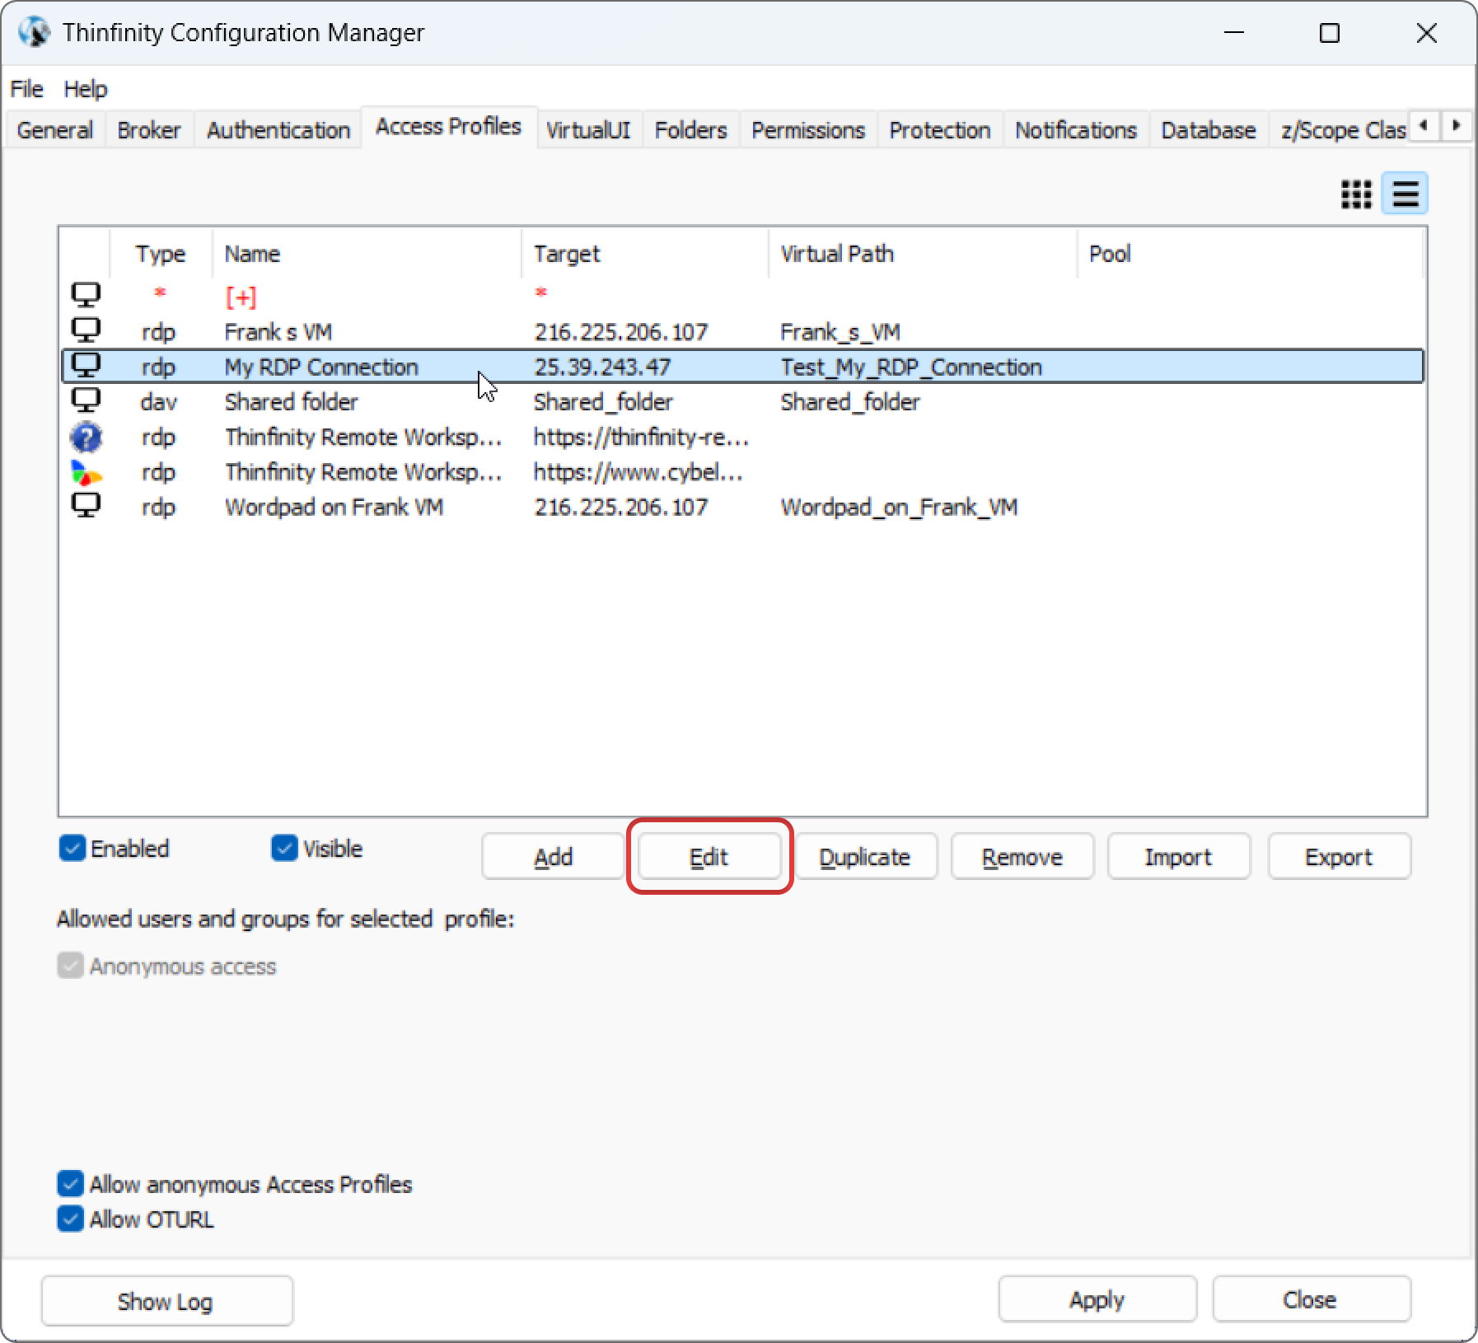Click Thinfinity app icon in title bar
Screen dimensions: 1478x1343
click(35, 33)
